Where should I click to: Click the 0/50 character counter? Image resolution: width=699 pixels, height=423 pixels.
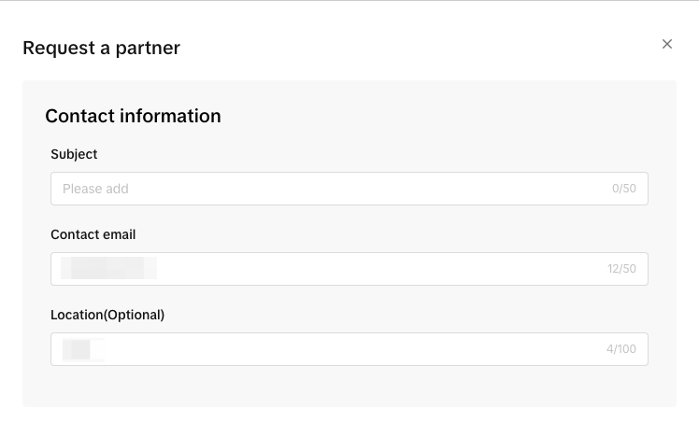click(623, 189)
